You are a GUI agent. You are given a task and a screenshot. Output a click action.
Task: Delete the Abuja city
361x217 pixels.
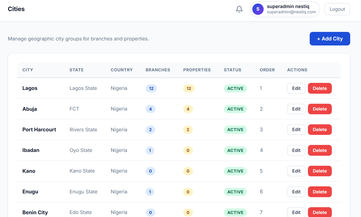coord(320,109)
